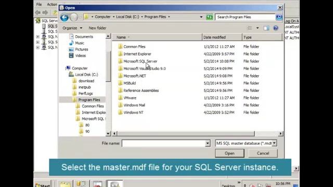Sort by the Date modified column header
Image resolution: width=333 pixels, height=187 pixels.
coord(222,37)
